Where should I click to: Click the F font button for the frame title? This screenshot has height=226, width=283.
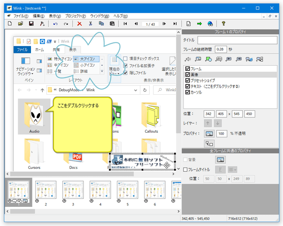point(220,170)
